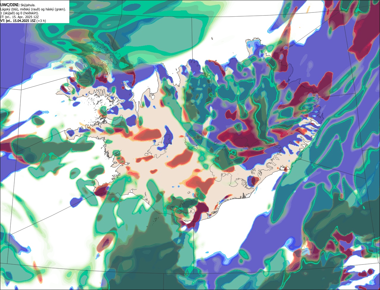Click the 'VT: þri.. 15.04.2025 15Z (+3 h)' line
380x290 pixels.
click(x=23, y=21)
